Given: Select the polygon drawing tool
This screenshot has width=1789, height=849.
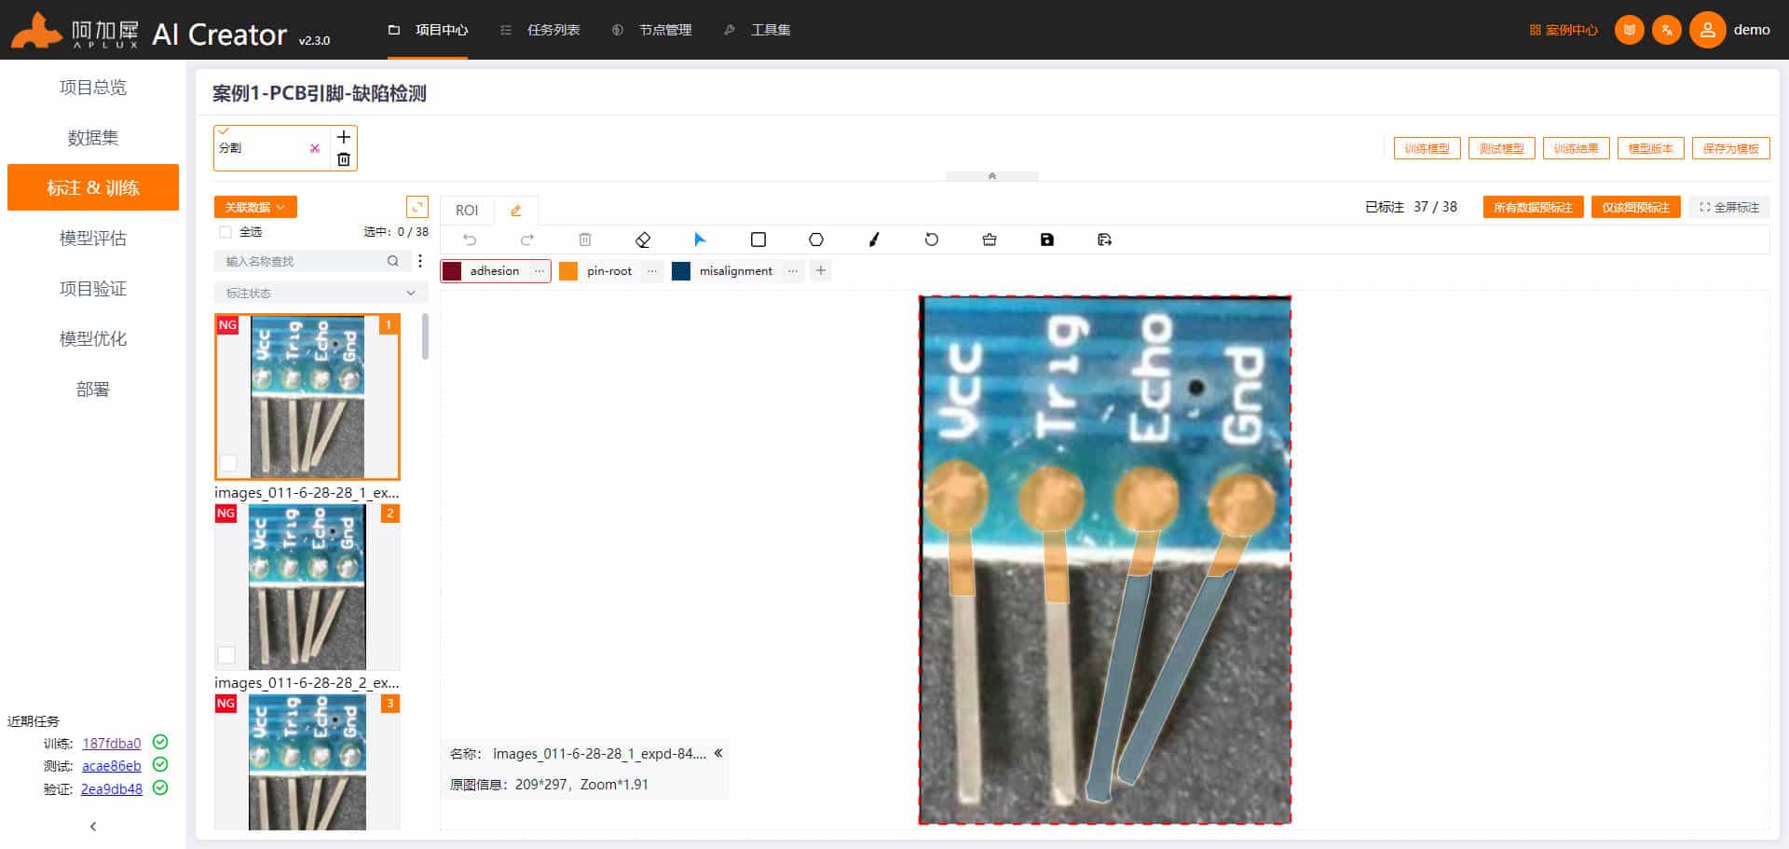Looking at the screenshot, I should pyautogui.click(x=816, y=240).
